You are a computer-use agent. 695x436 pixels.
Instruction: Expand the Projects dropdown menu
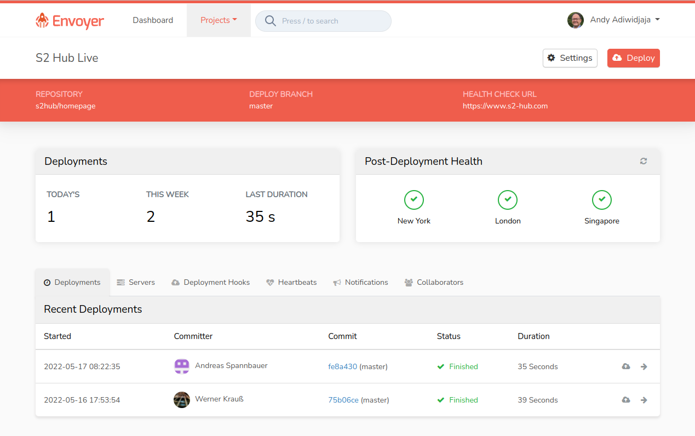(x=219, y=20)
